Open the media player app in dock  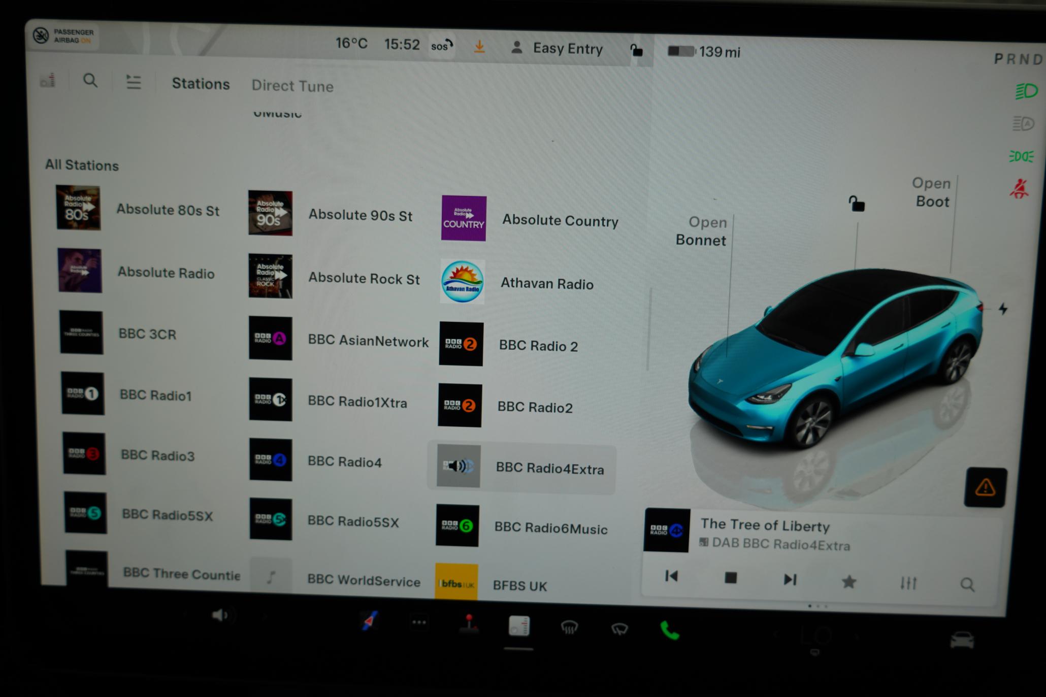(519, 626)
